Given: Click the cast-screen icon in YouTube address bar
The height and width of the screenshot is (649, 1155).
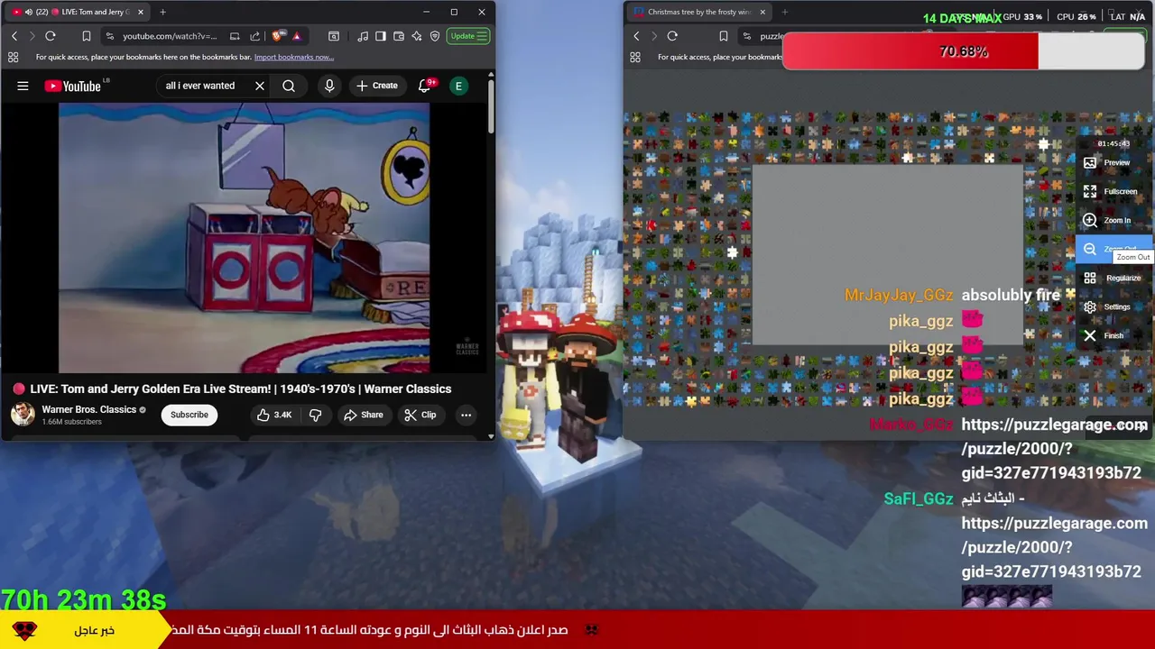Looking at the screenshot, I should (x=235, y=36).
